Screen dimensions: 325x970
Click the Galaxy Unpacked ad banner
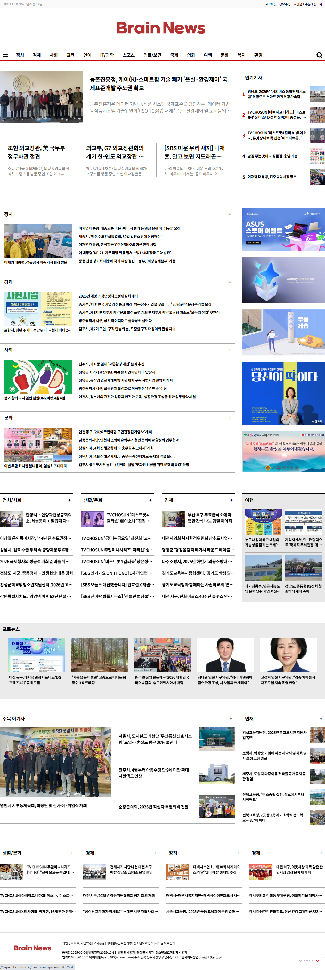[283, 280]
